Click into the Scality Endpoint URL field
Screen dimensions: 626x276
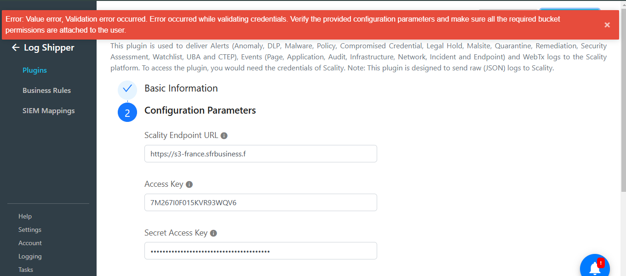coord(261,154)
